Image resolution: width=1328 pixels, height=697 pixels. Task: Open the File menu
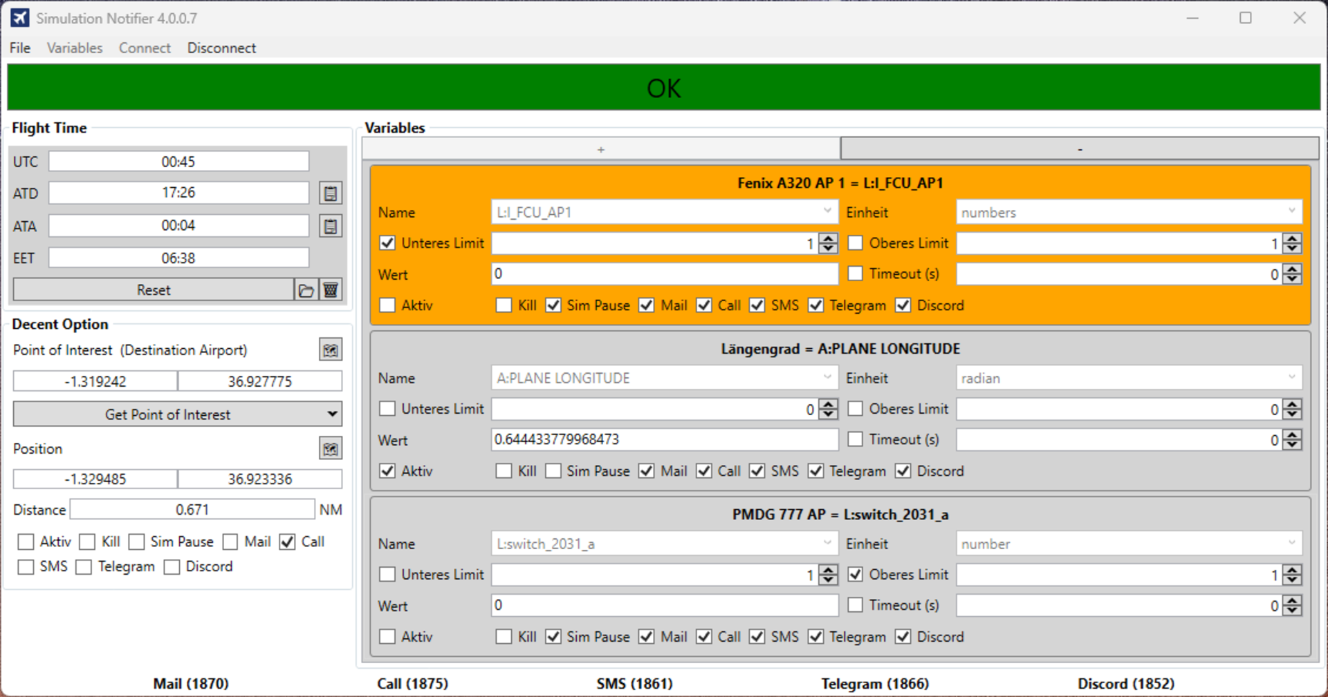[x=20, y=48]
